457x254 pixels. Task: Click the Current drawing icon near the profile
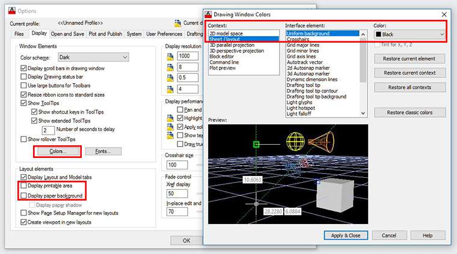pos(178,23)
